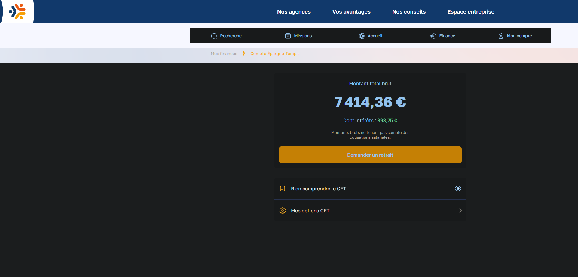Open Espace entreprise link

point(470,12)
